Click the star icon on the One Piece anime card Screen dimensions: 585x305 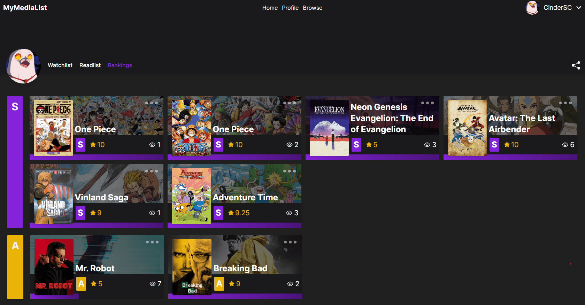(231, 145)
